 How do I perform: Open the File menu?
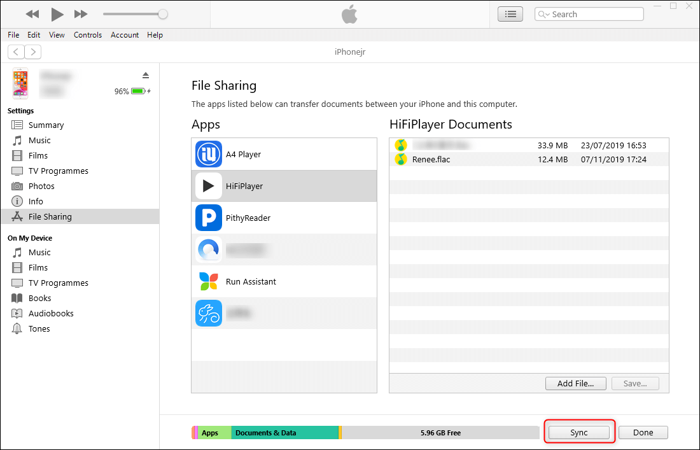[x=13, y=35]
